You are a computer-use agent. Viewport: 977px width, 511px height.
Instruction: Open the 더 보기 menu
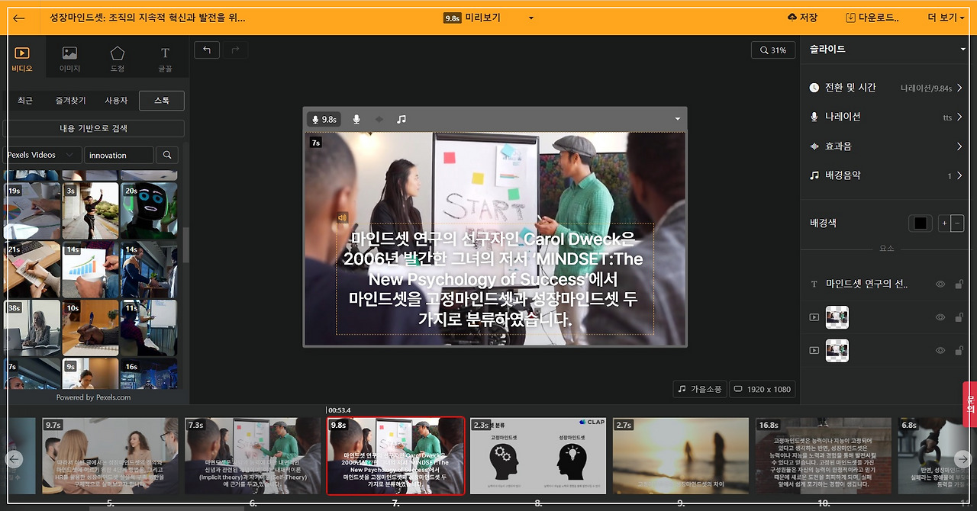(x=946, y=18)
